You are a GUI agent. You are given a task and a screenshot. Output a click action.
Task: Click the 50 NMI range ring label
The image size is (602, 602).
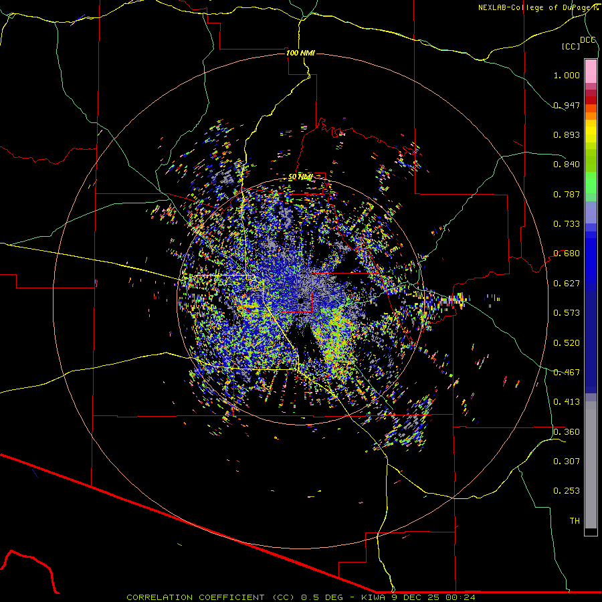tap(300, 177)
